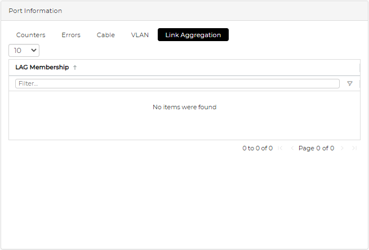Click the Page 0 of 0 label

[x=316, y=148]
